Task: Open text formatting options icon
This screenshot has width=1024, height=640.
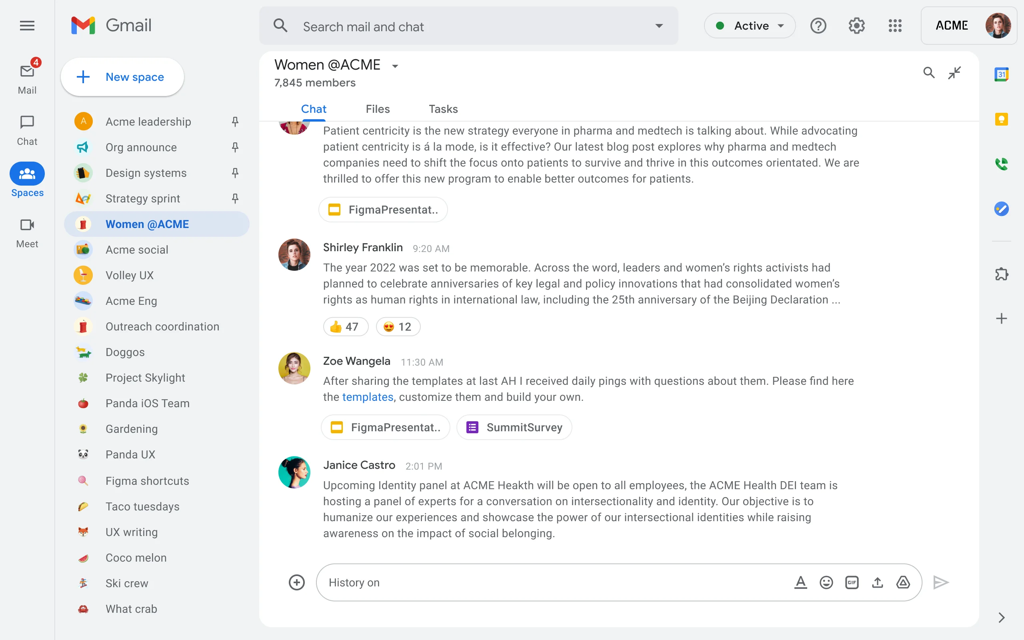Action: (x=800, y=582)
